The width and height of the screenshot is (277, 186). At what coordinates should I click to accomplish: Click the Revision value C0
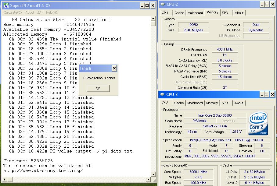(x=262, y=151)
